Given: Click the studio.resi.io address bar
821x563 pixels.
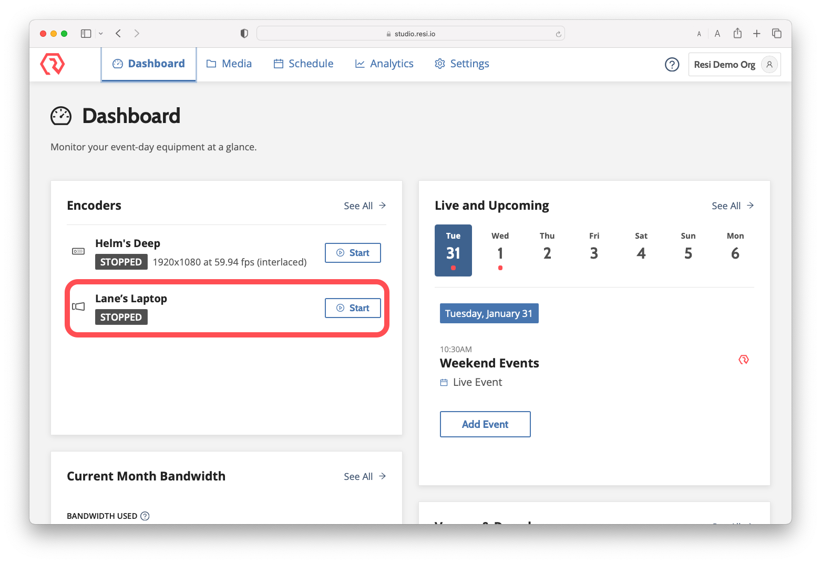Looking at the screenshot, I should [x=410, y=34].
